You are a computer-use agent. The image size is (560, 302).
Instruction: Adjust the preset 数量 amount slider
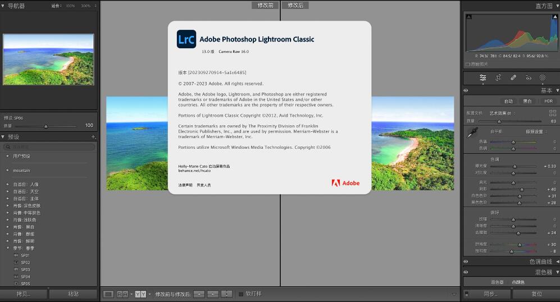45,126
